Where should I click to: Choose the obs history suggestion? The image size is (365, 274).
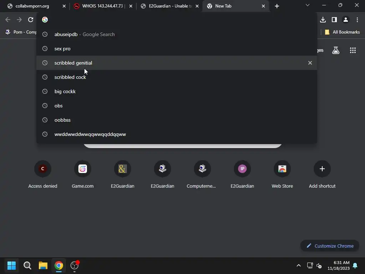click(x=177, y=106)
